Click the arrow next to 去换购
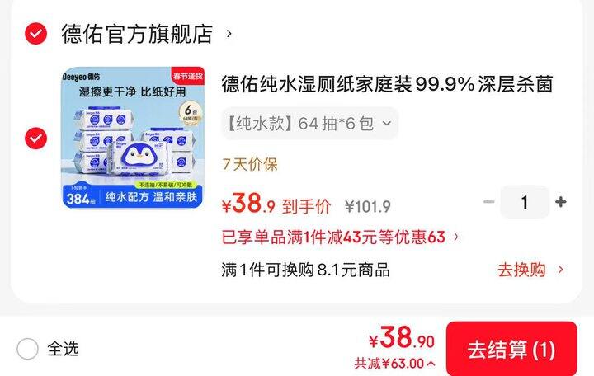594x376 pixels. click(x=561, y=270)
